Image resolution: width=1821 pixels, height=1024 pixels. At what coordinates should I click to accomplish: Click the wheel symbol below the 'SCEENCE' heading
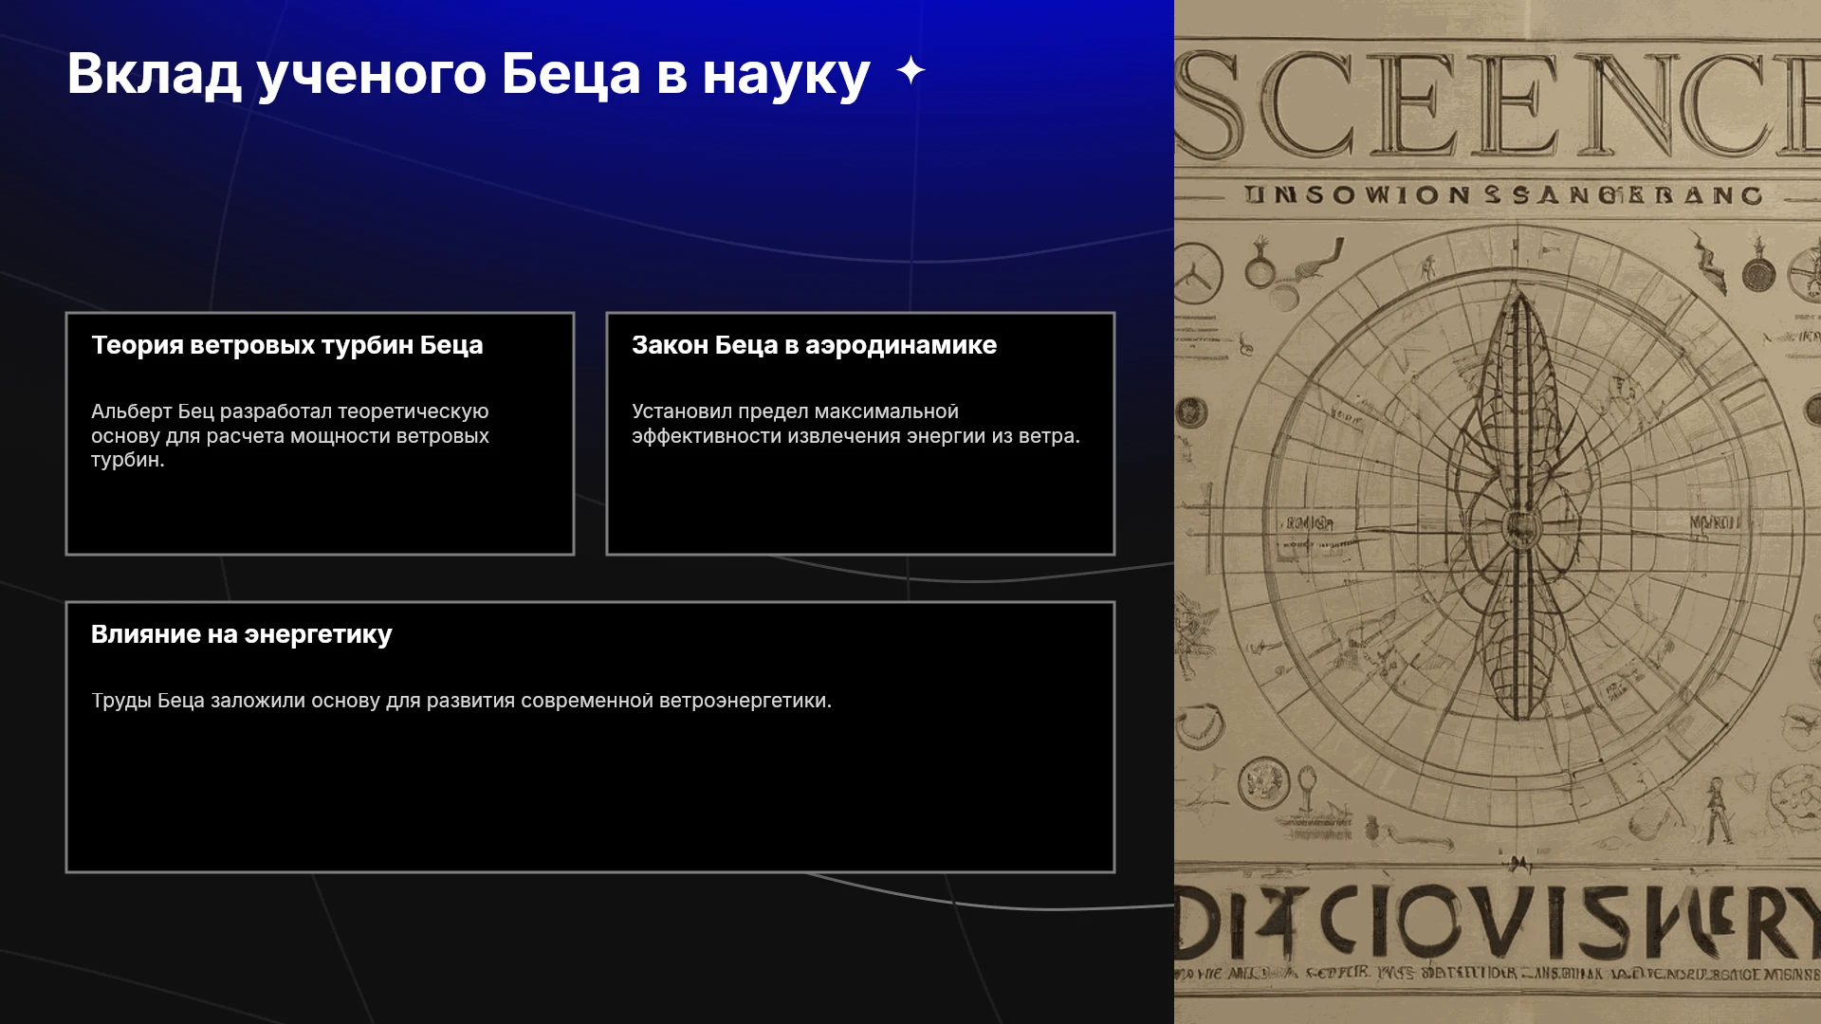tap(1197, 272)
